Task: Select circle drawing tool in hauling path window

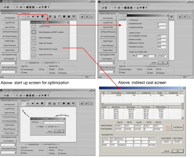Action: [x=37, y=103]
